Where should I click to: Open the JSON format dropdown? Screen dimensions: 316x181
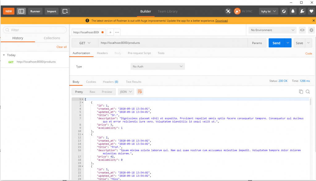tap(126, 92)
